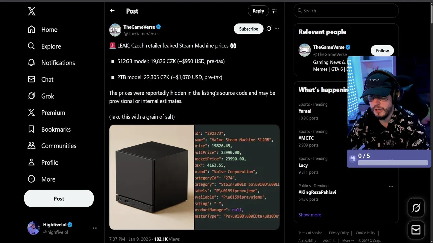This screenshot has height=243, width=433.
Task: Open the Bookmarks icon in sidebar
Action: coord(31,129)
